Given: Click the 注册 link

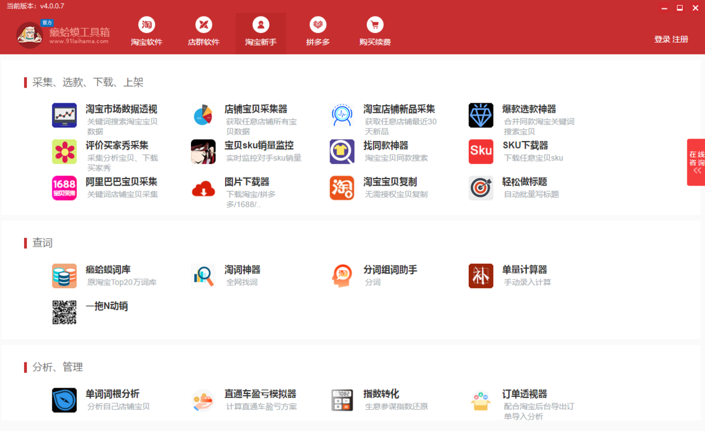Looking at the screenshot, I should [x=680, y=39].
